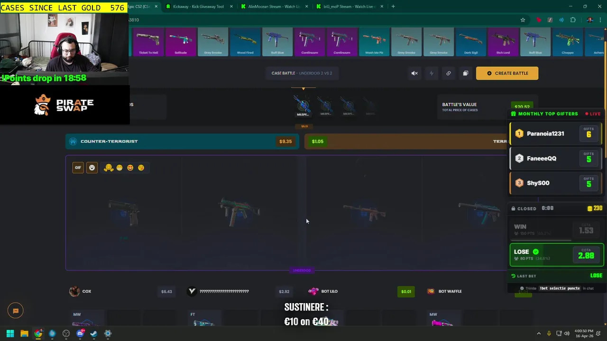Click the address bar URL field
Viewport: 607px width, 341px height.
pyautogui.click(x=322, y=20)
